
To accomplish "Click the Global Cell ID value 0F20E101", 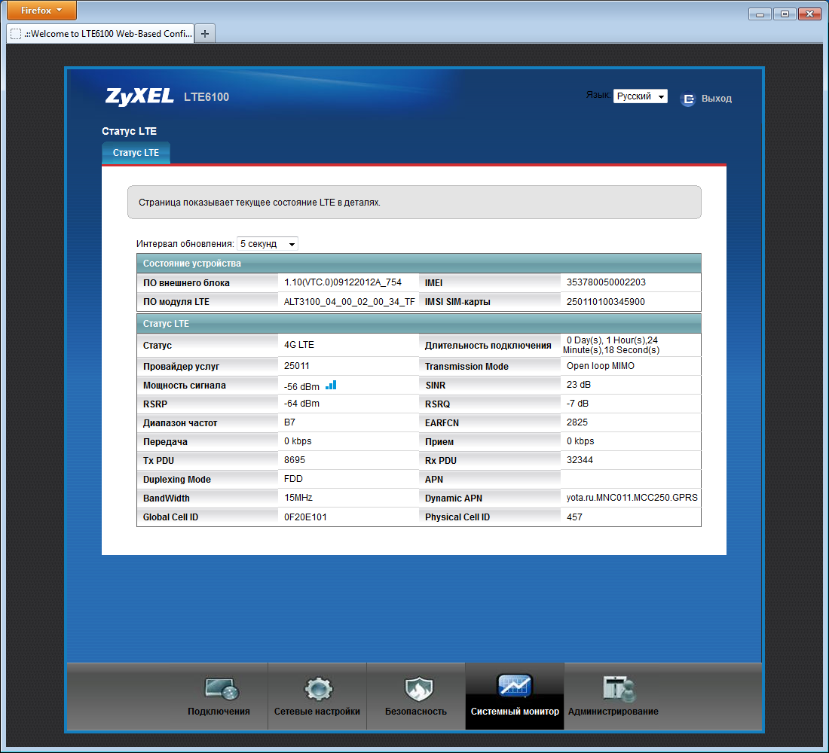I will pos(305,517).
